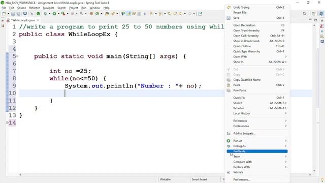Choose Paste from the context menu
This screenshot has height=183, width=325.
tap(257, 85)
